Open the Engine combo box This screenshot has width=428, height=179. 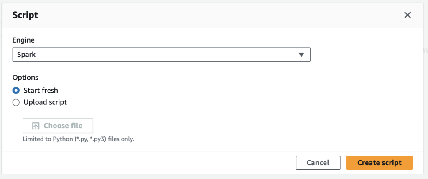[161, 55]
